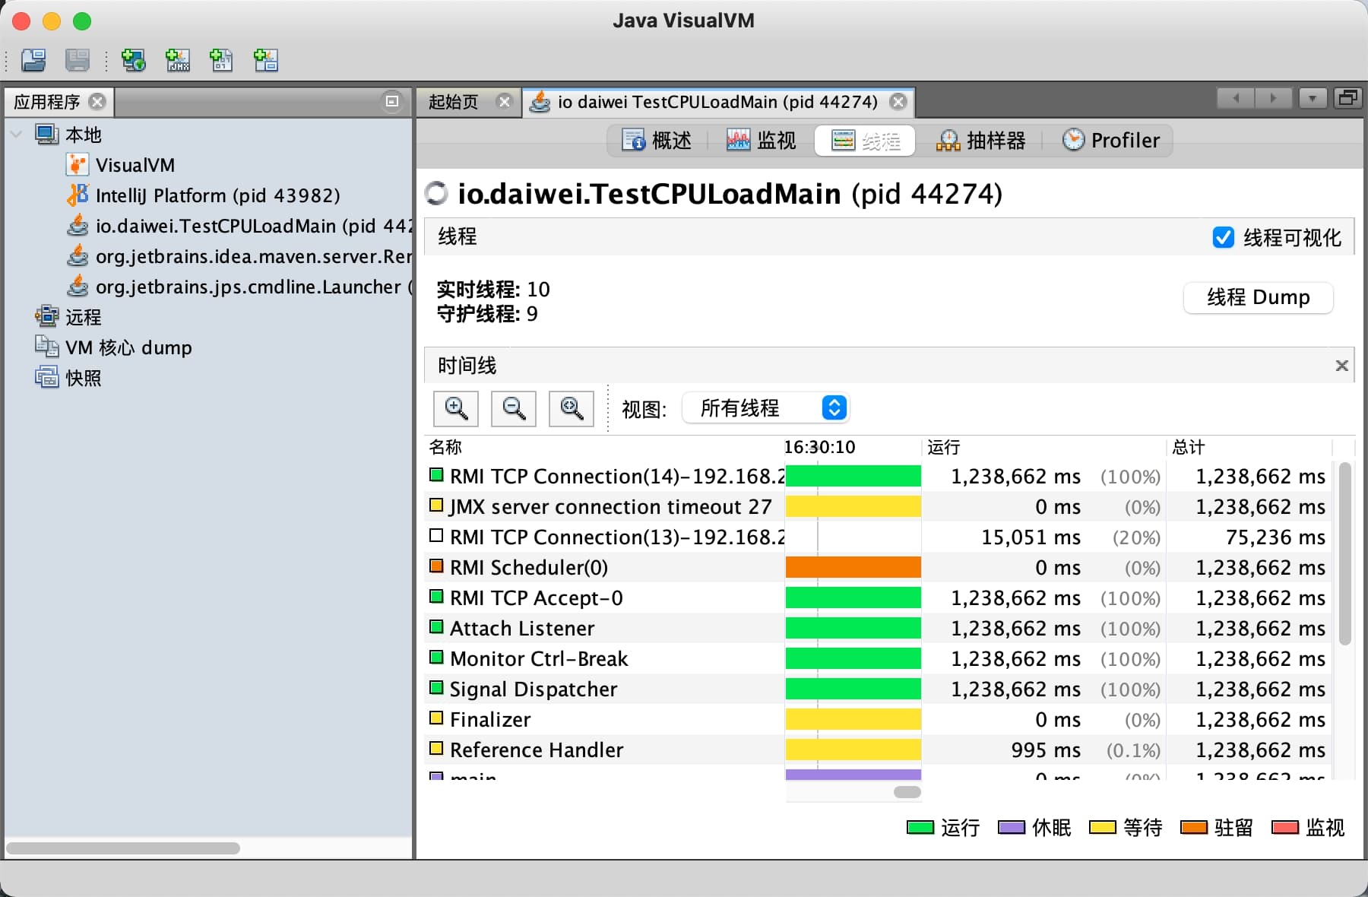
Task: Select the Monitor Ctrl-Break thread row
Action: [878, 659]
